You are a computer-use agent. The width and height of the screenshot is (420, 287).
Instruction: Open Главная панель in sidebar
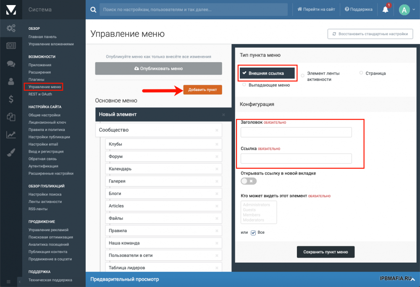tap(42, 37)
